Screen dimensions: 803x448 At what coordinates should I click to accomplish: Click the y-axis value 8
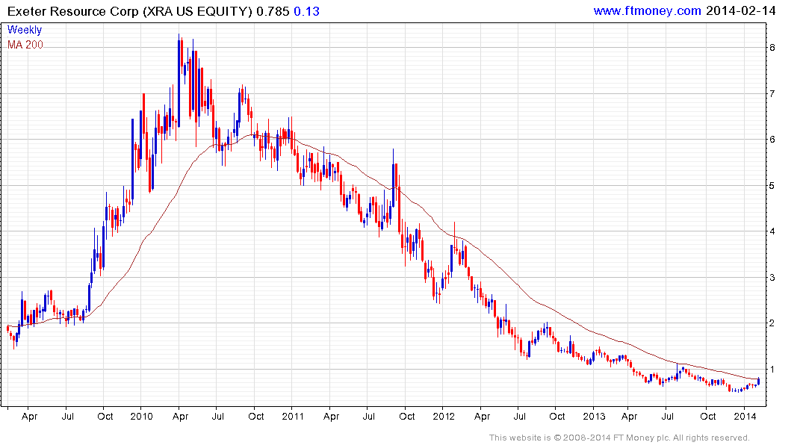click(x=772, y=48)
